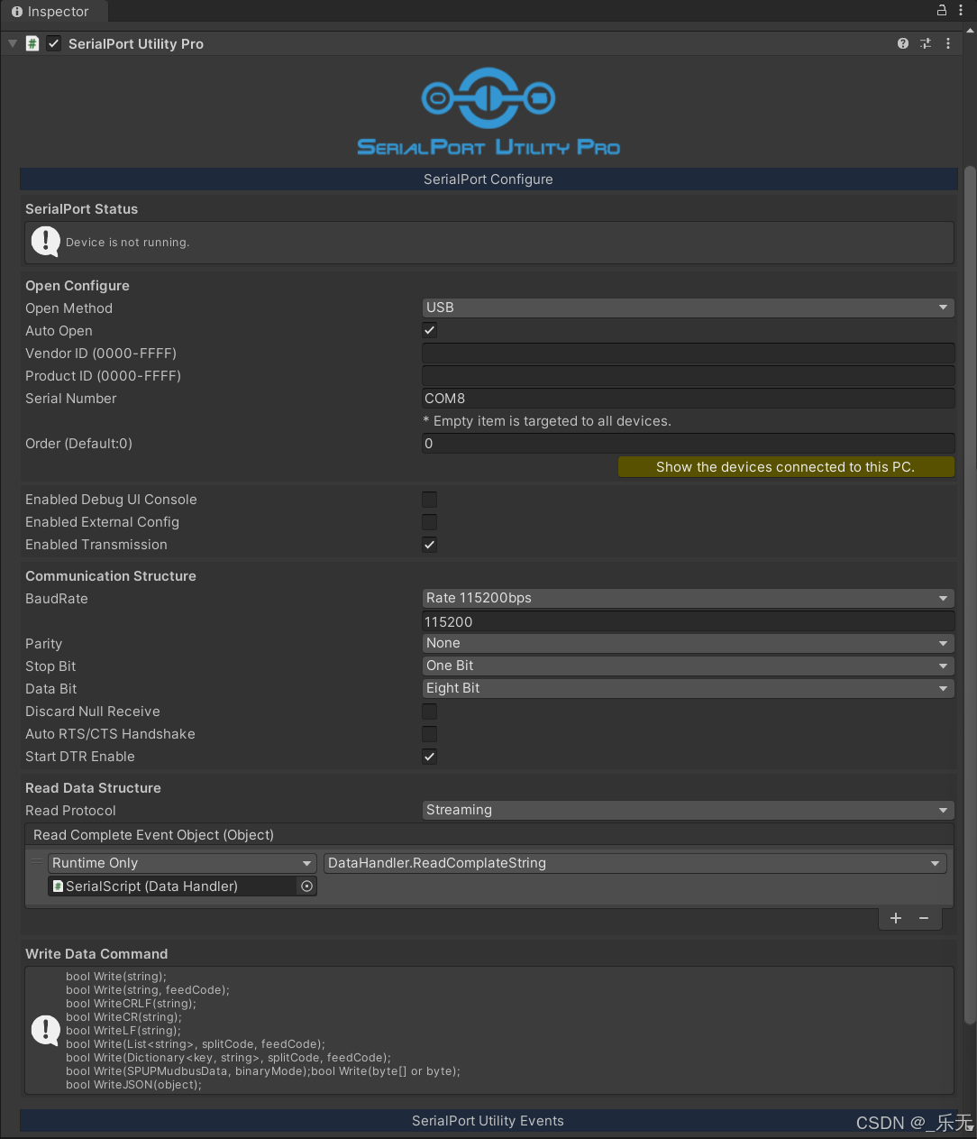This screenshot has width=977, height=1139.
Task: Click Show the devices connected to this PC
Action: tap(785, 466)
